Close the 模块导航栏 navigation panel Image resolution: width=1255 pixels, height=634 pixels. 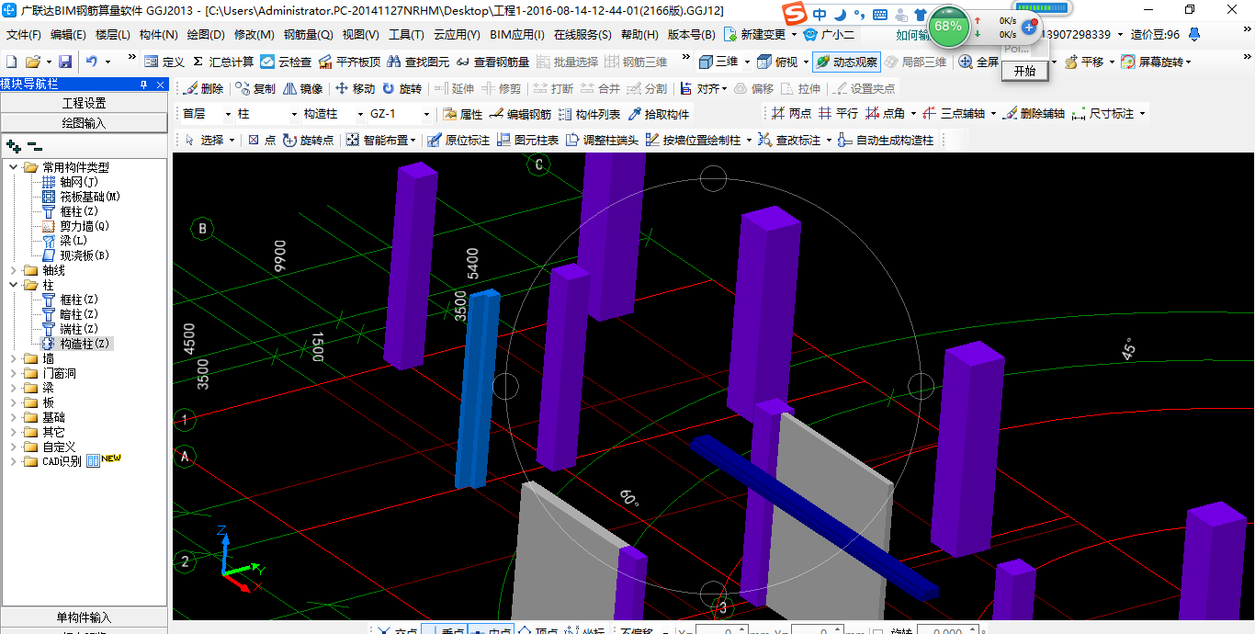[160, 85]
